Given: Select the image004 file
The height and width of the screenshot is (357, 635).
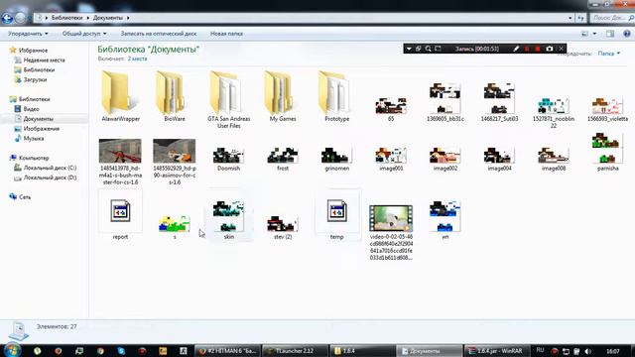Looking at the screenshot, I should [499, 159].
